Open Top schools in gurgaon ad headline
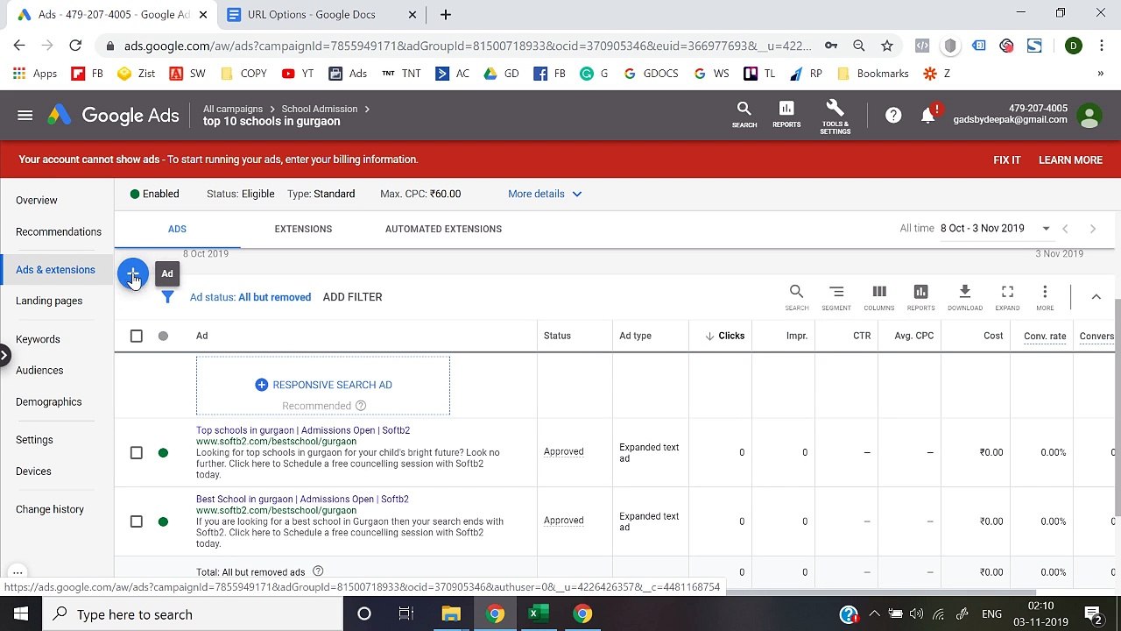This screenshot has width=1121, height=631. (x=303, y=430)
